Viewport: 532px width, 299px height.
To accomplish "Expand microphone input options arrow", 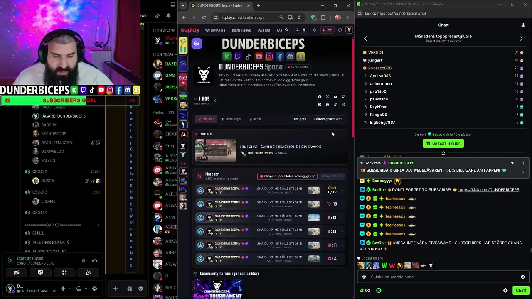I will coord(69,289).
